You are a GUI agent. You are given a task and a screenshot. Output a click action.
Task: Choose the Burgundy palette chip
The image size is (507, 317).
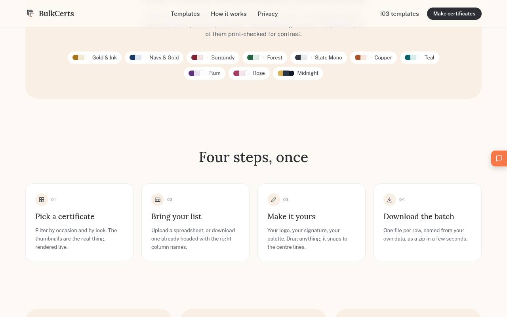pyautogui.click(x=213, y=57)
